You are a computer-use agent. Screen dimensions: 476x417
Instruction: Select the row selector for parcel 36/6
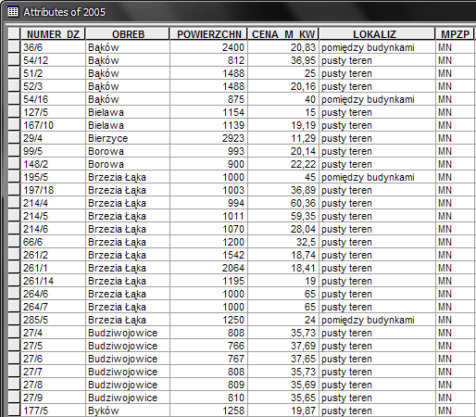14,47
